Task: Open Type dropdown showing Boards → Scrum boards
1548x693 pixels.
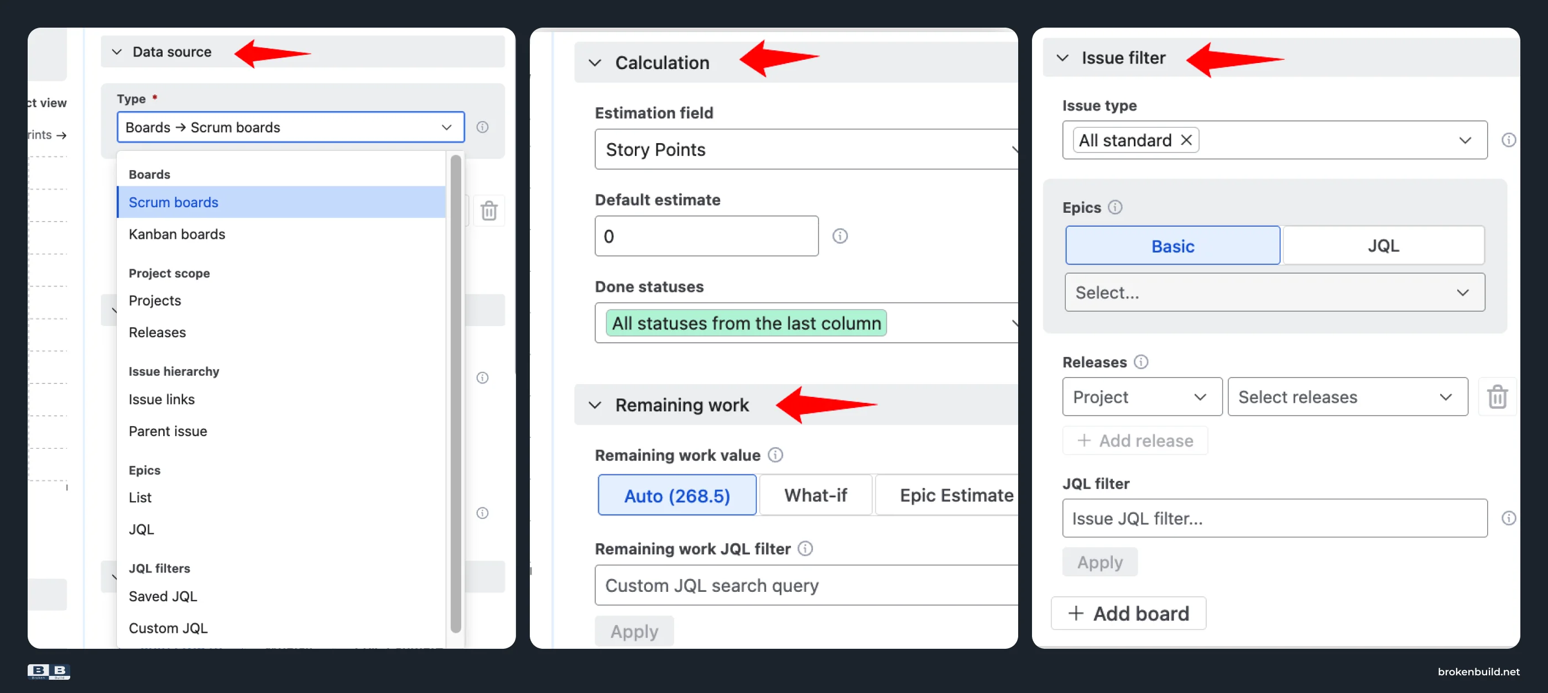Action: tap(290, 127)
